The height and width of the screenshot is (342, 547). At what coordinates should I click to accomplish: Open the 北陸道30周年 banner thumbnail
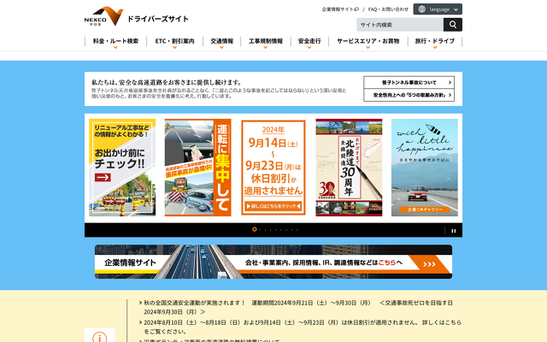click(x=349, y=167)
